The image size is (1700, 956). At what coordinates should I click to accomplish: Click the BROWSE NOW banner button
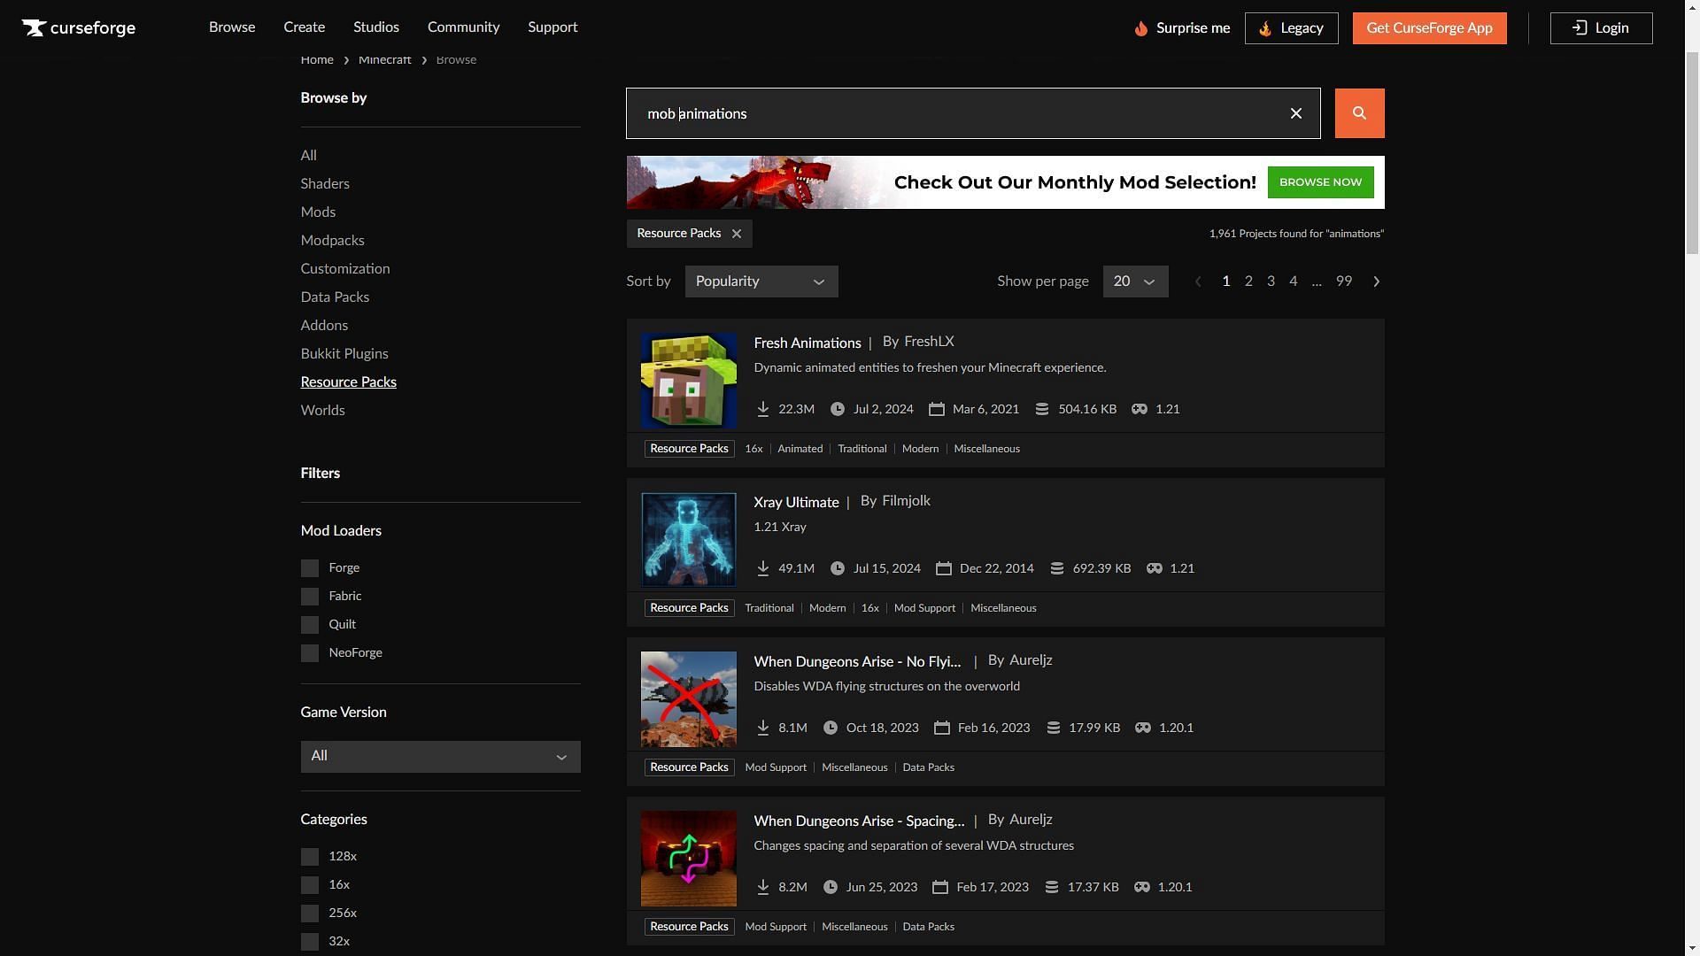(x=1320, y=182)
